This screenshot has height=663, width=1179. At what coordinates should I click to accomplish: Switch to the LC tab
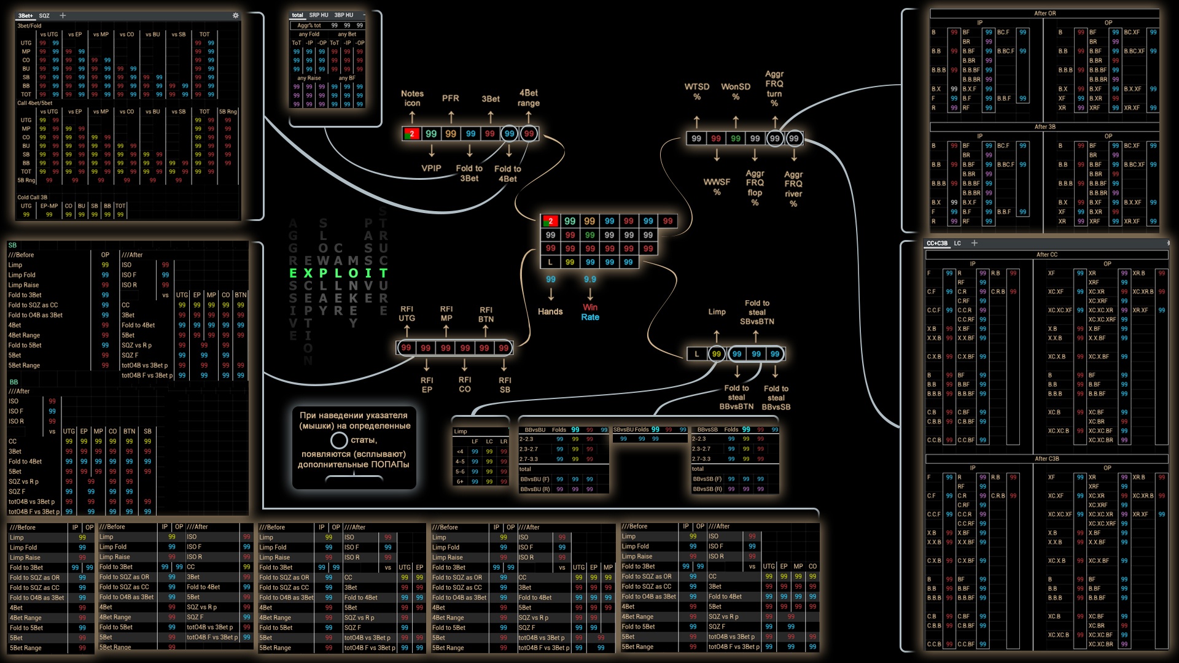click(x=957, y=243)
